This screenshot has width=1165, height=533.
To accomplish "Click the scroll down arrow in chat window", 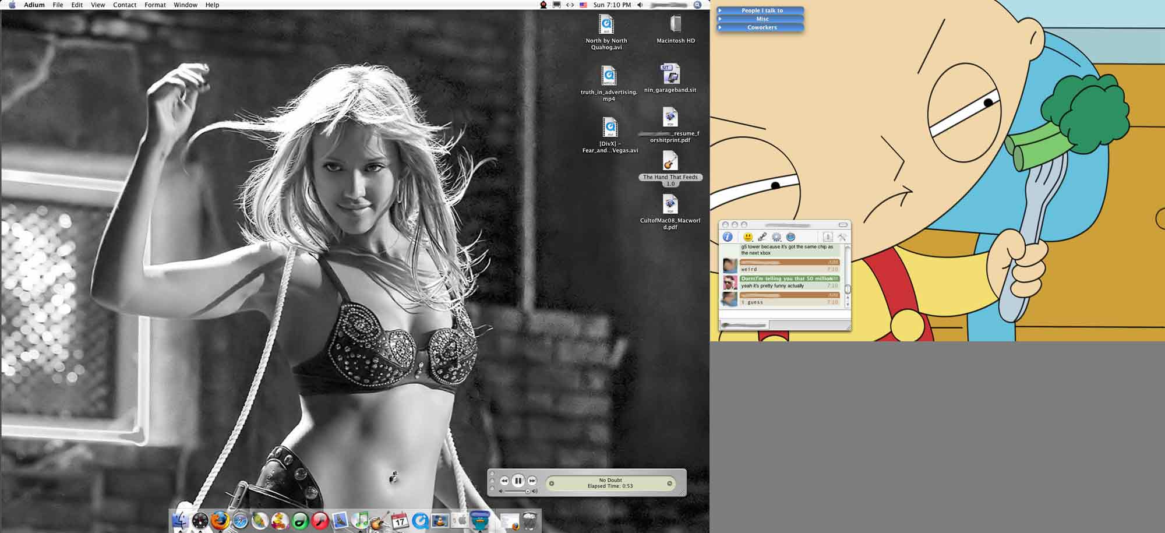I will 848,305.
